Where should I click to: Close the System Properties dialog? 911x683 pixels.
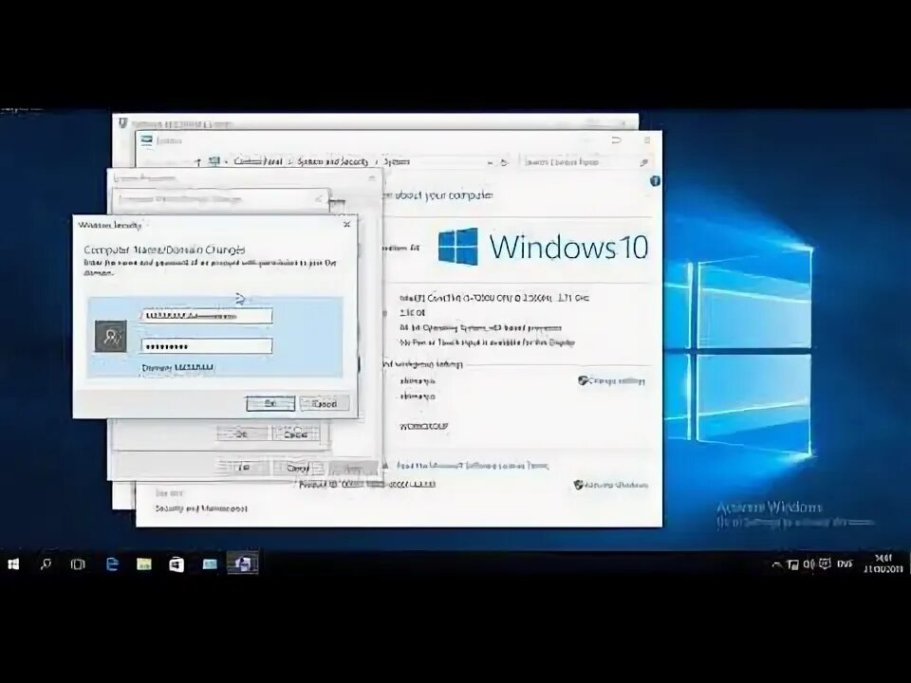pyautogui.click(x=372, y=178)
